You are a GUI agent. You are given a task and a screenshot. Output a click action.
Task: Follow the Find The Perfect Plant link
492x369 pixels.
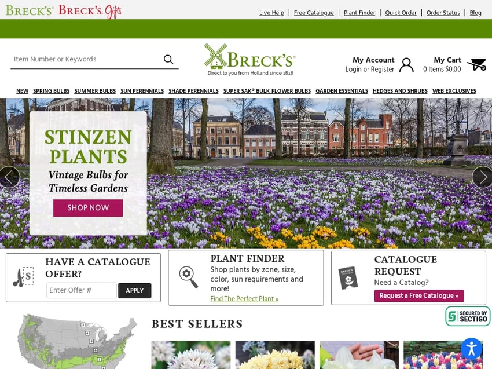(x=244, y=299)
